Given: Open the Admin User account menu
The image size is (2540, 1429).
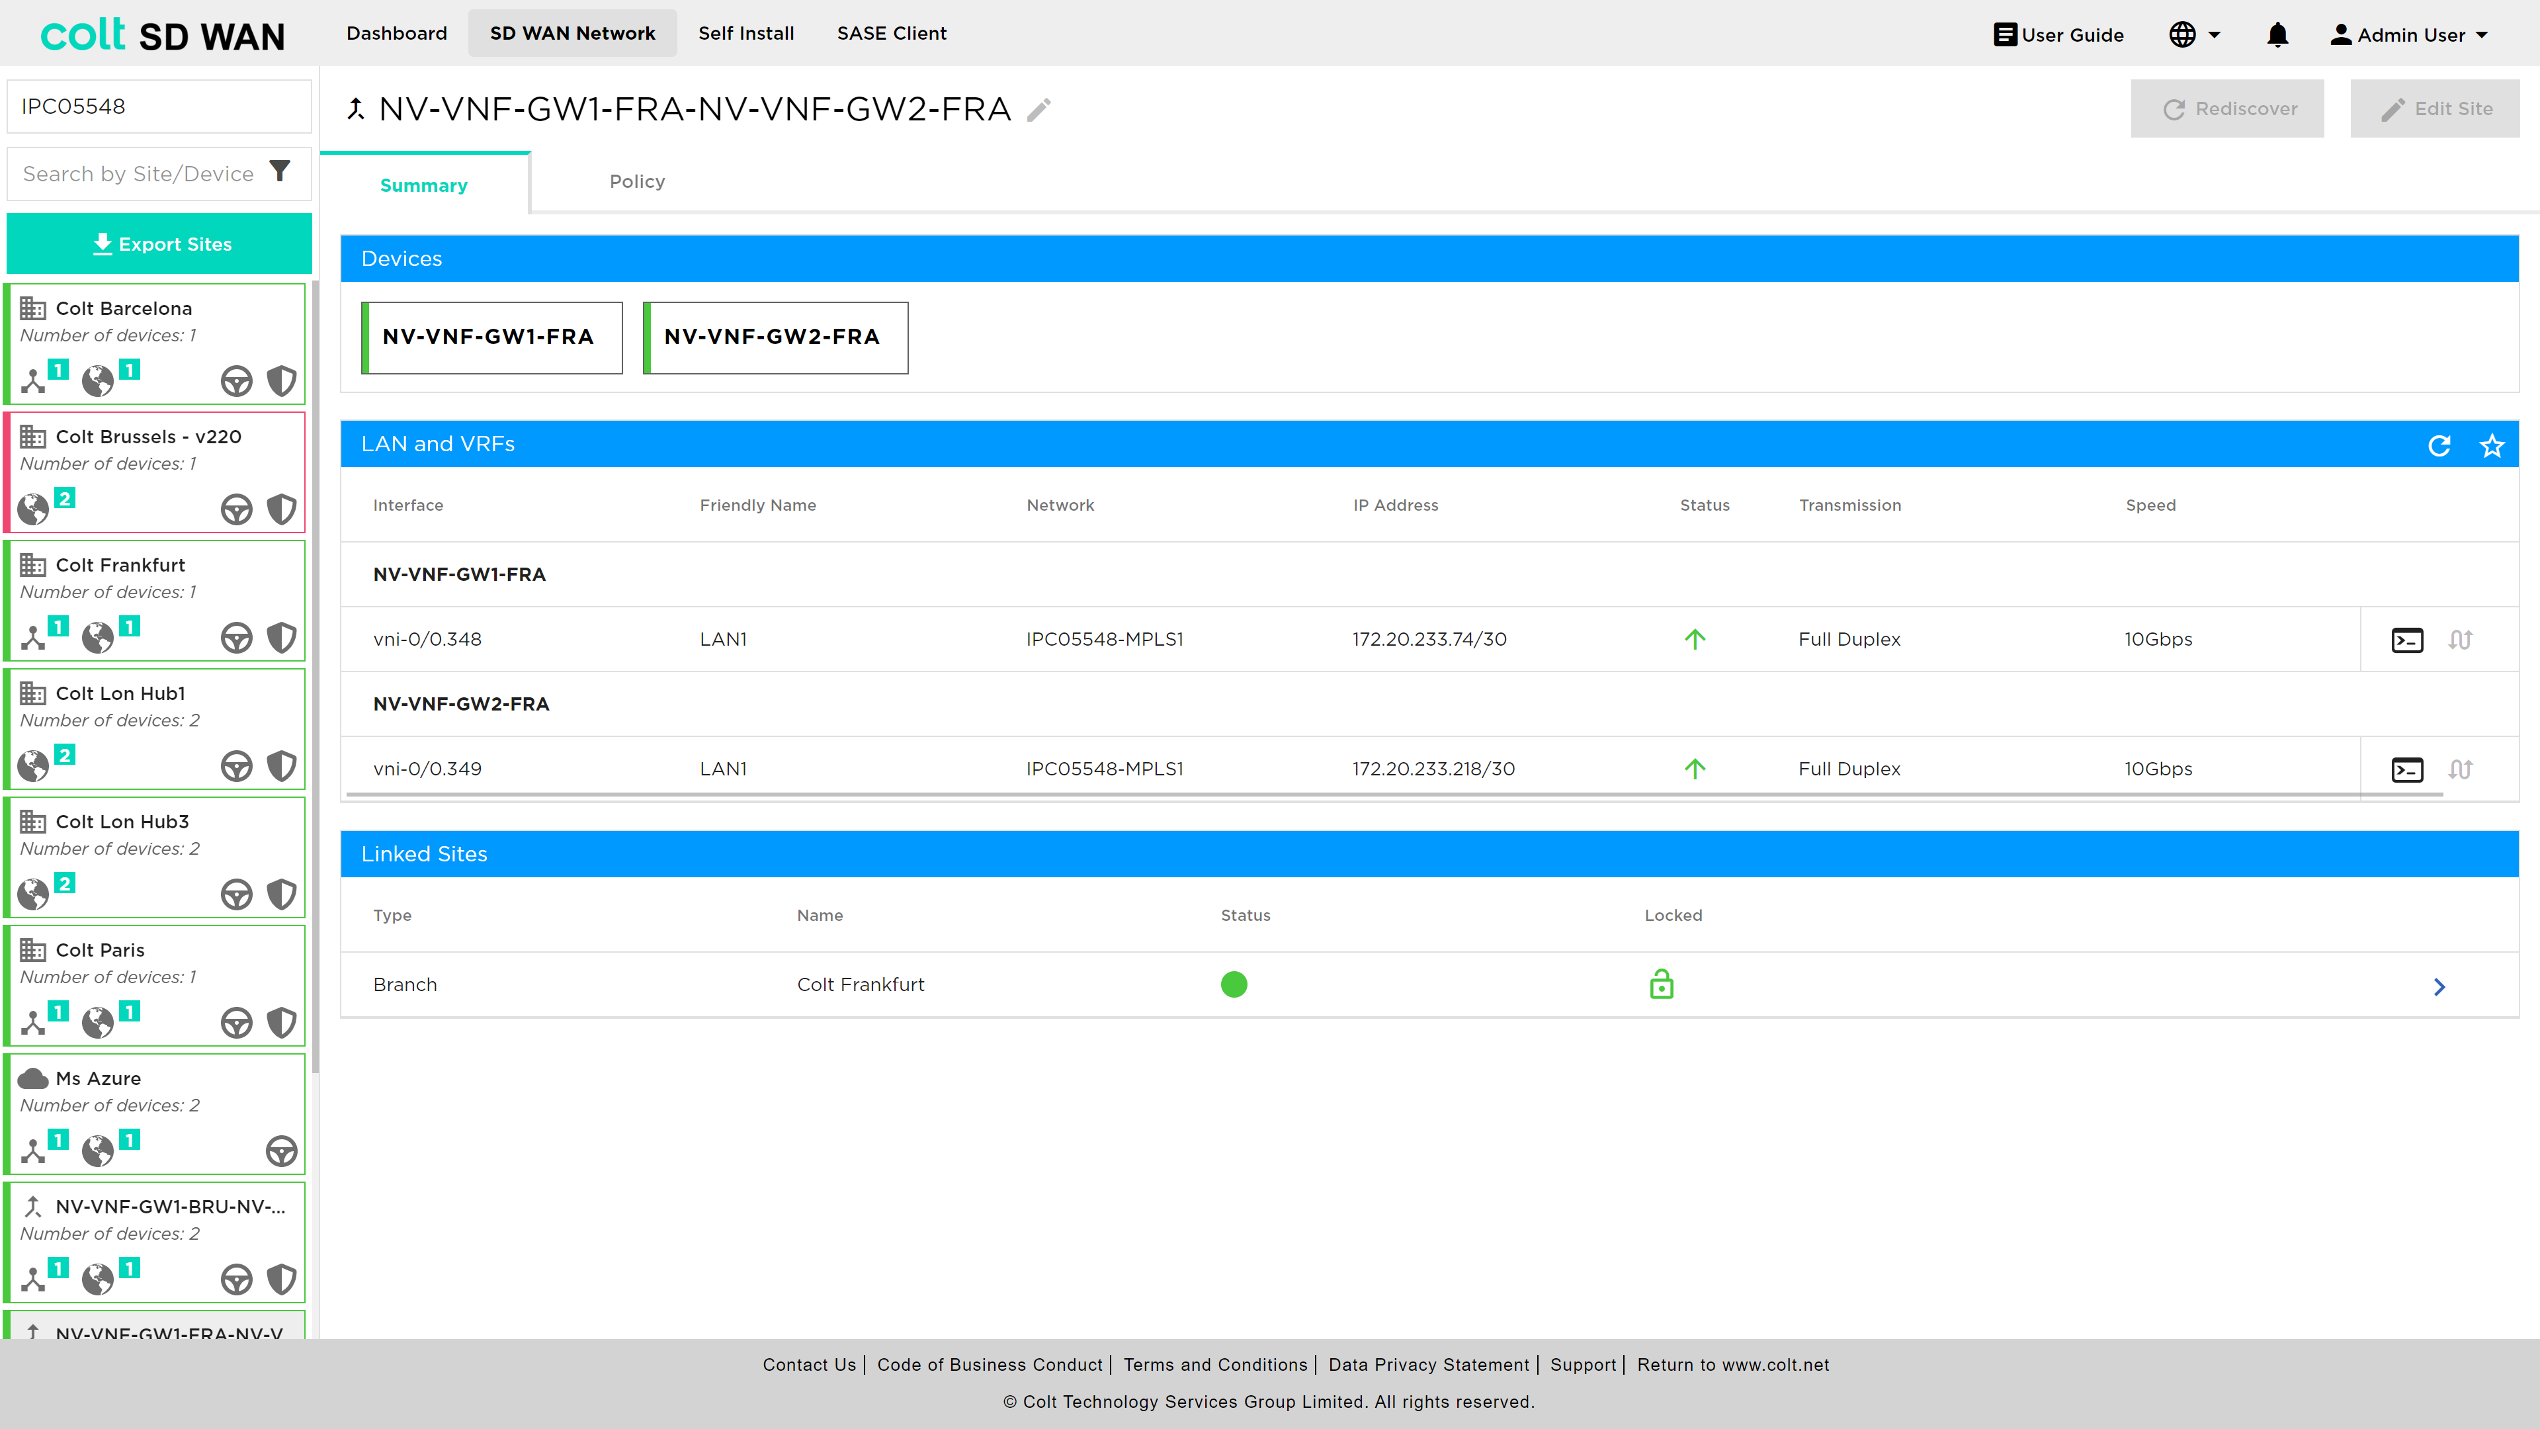Looking at the screenshot, I should [x=2409, y=36].
